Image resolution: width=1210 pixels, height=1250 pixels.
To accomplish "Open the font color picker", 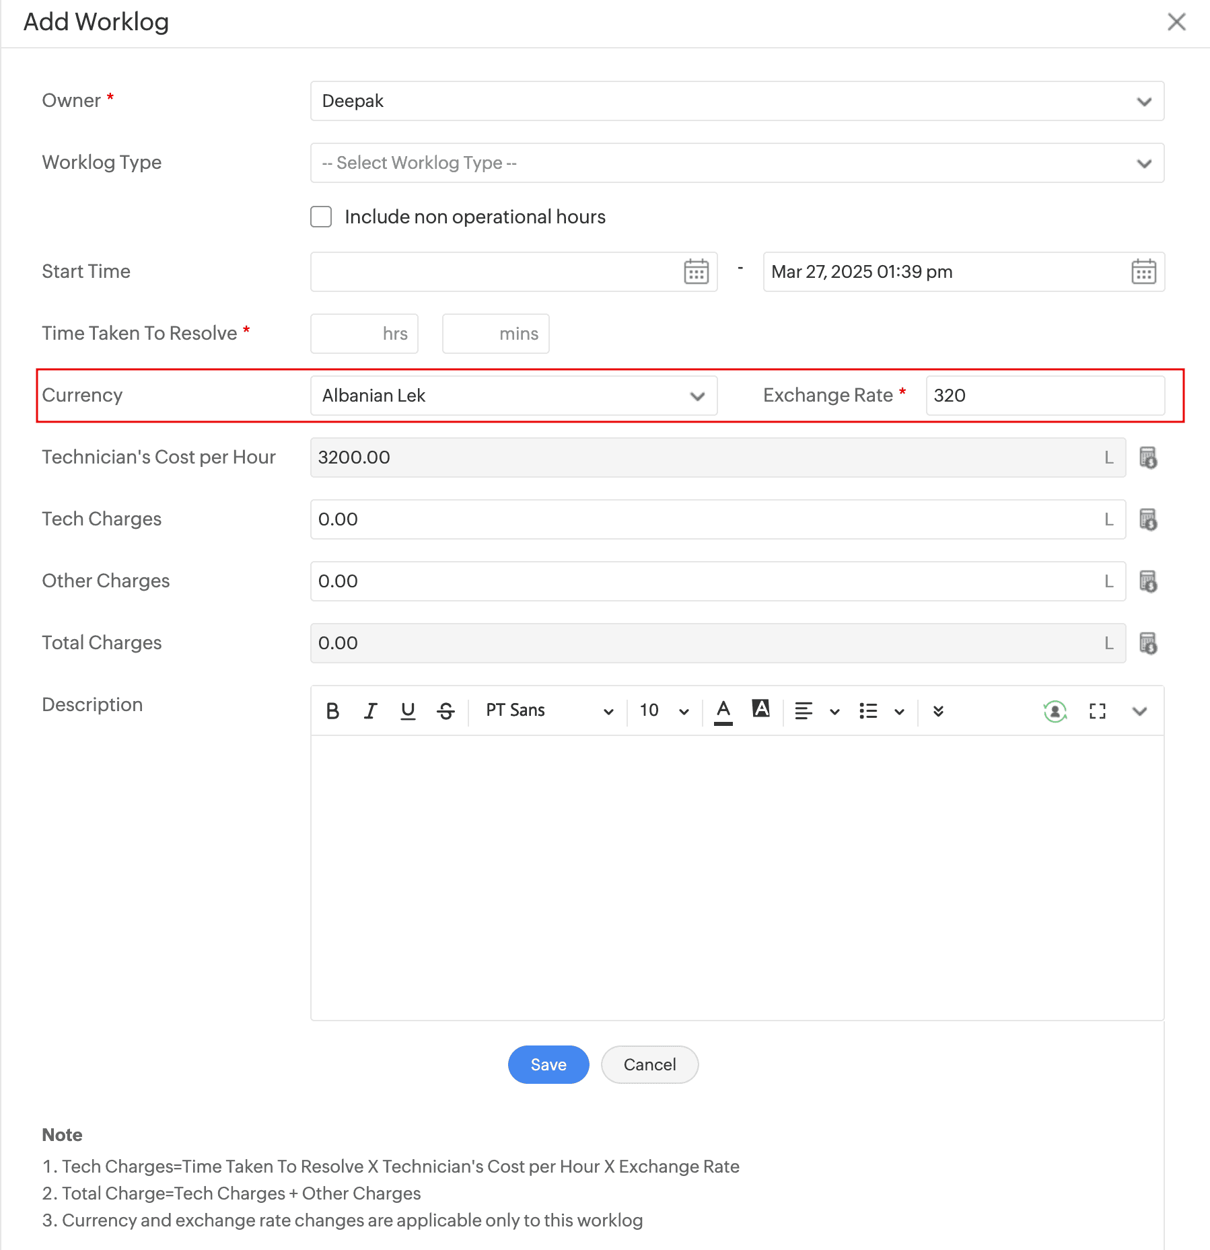I will point(723,710).
